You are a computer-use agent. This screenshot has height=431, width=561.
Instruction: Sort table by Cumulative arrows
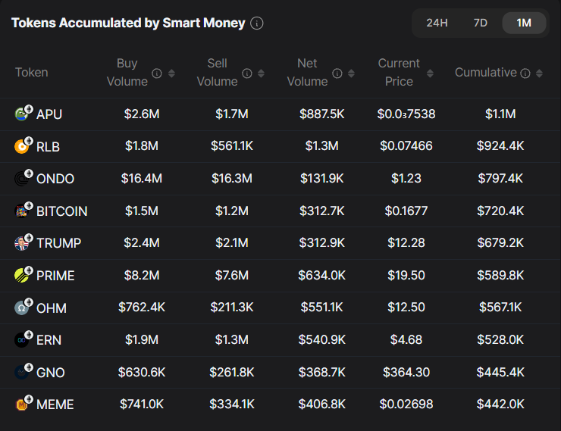click(x=539, y=73)
